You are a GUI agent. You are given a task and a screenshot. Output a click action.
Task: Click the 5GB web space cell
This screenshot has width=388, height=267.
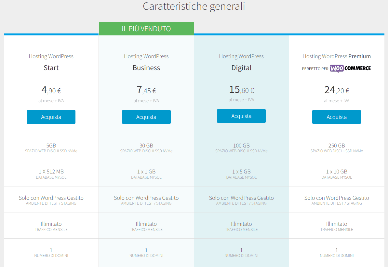tap(51, 147)
